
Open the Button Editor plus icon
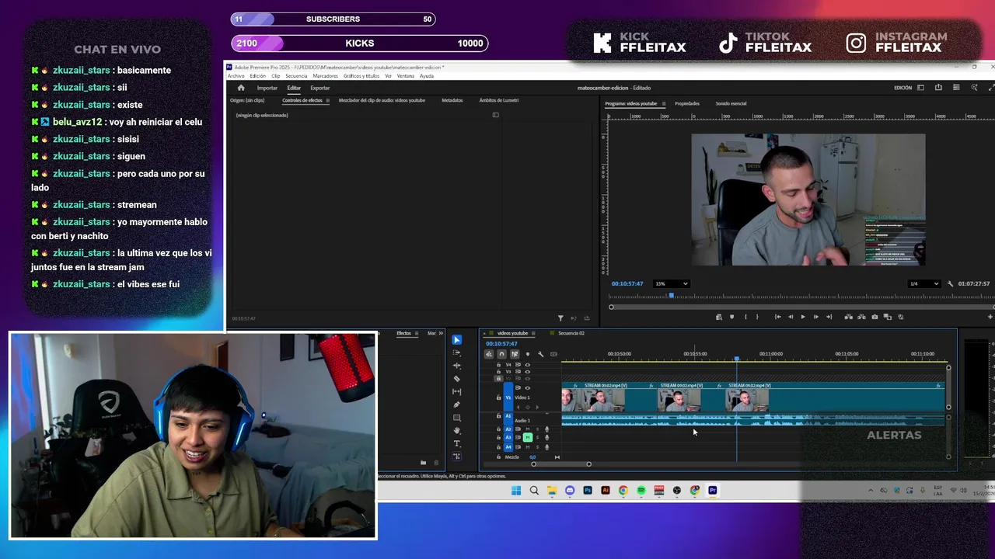click(990, 317)
